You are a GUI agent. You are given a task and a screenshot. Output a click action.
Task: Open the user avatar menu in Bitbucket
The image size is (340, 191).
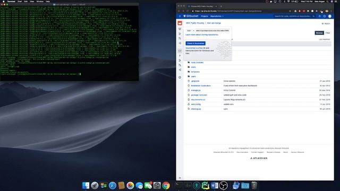[x=330, y=16]
